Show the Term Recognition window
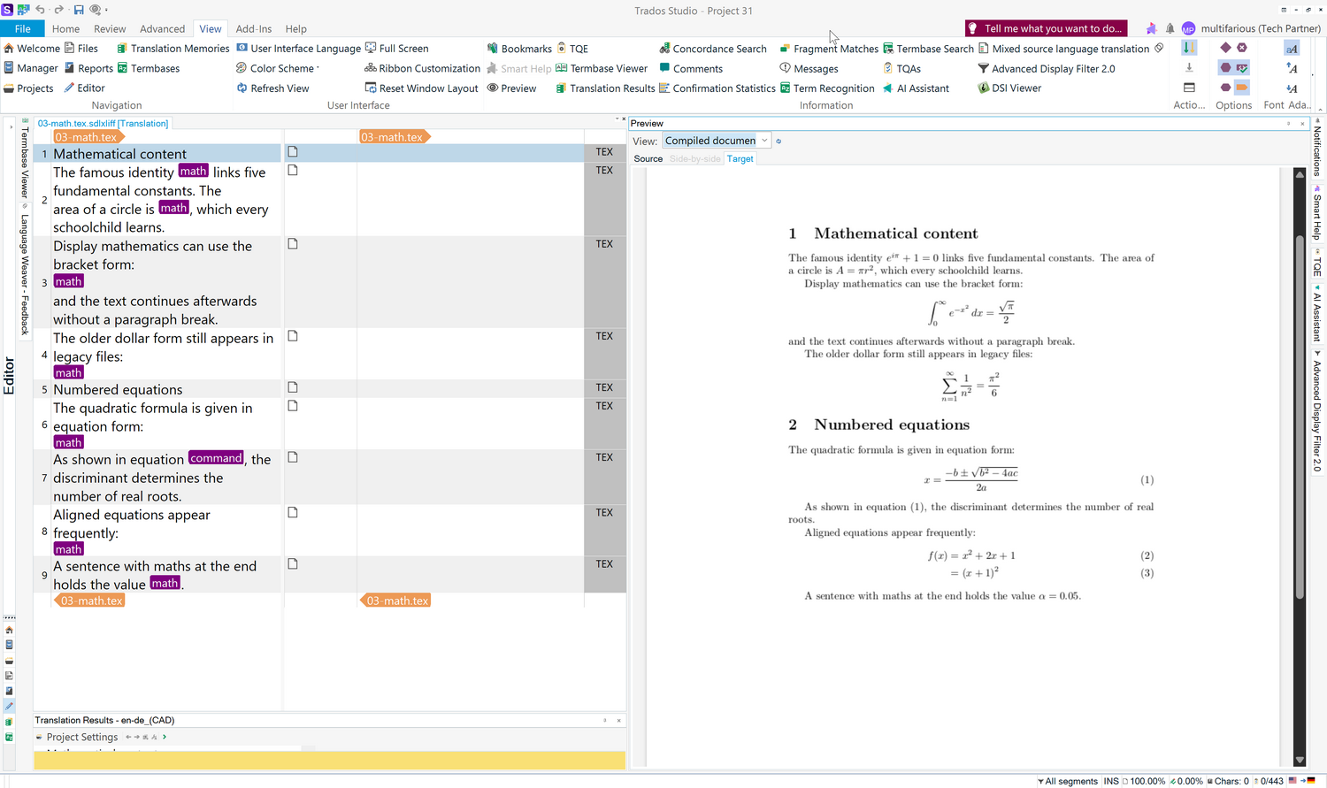This screenshot has width=1327, height=788. [x=827, y=88]
